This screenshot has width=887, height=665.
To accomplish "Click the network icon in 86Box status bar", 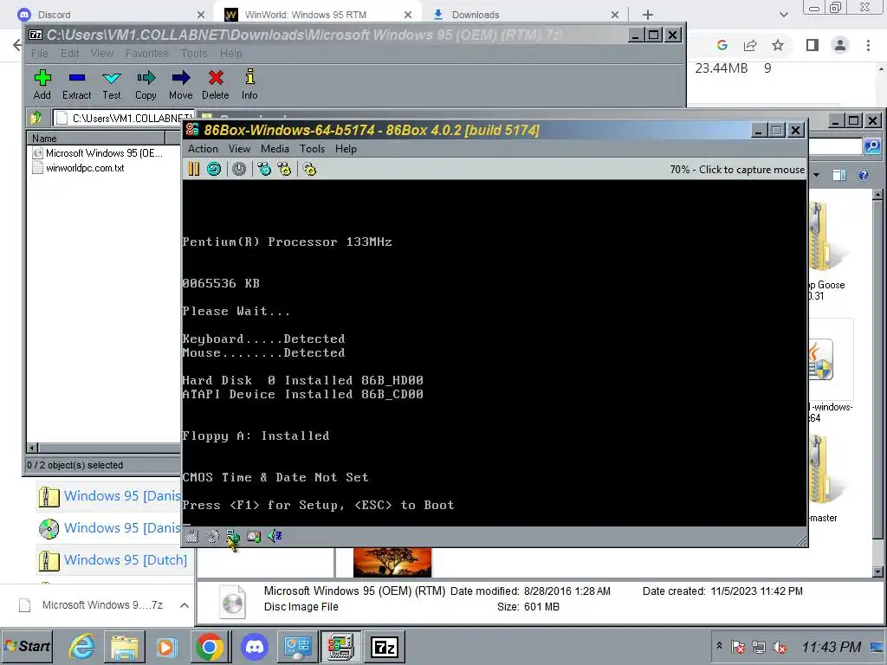I will [x=232, y=536].
